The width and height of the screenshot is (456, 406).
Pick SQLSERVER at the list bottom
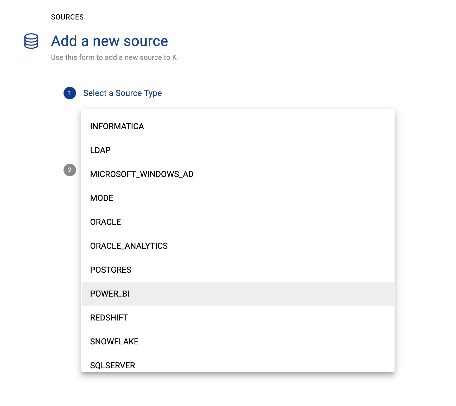tap(112, 365)
